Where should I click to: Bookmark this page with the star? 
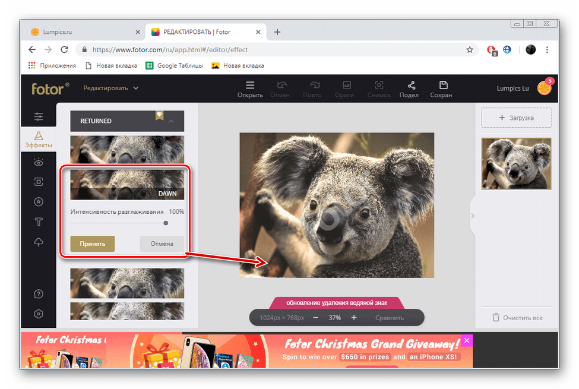470,49
